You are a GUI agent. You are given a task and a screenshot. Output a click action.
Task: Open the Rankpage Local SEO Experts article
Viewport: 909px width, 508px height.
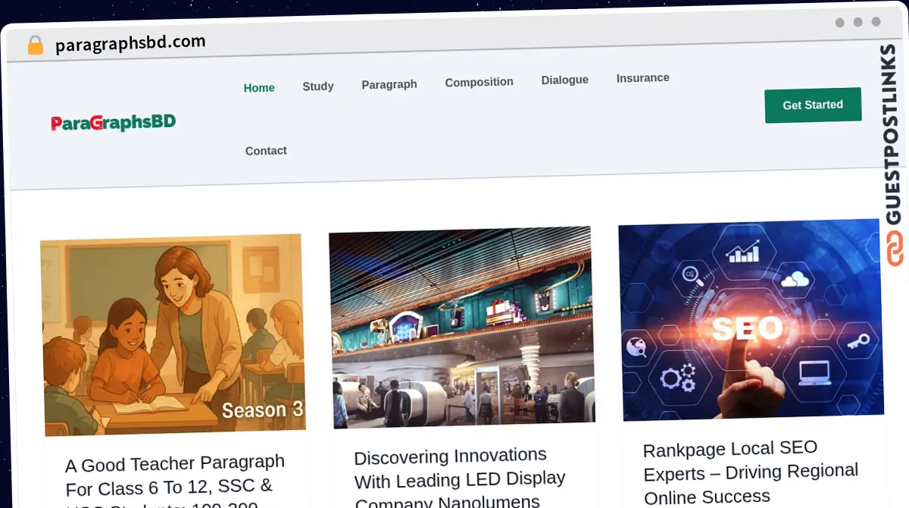tap(750, 472)
